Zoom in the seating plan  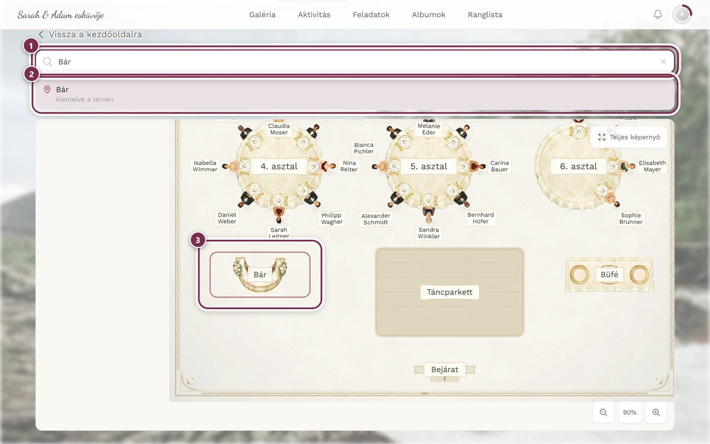pos(656,412)
